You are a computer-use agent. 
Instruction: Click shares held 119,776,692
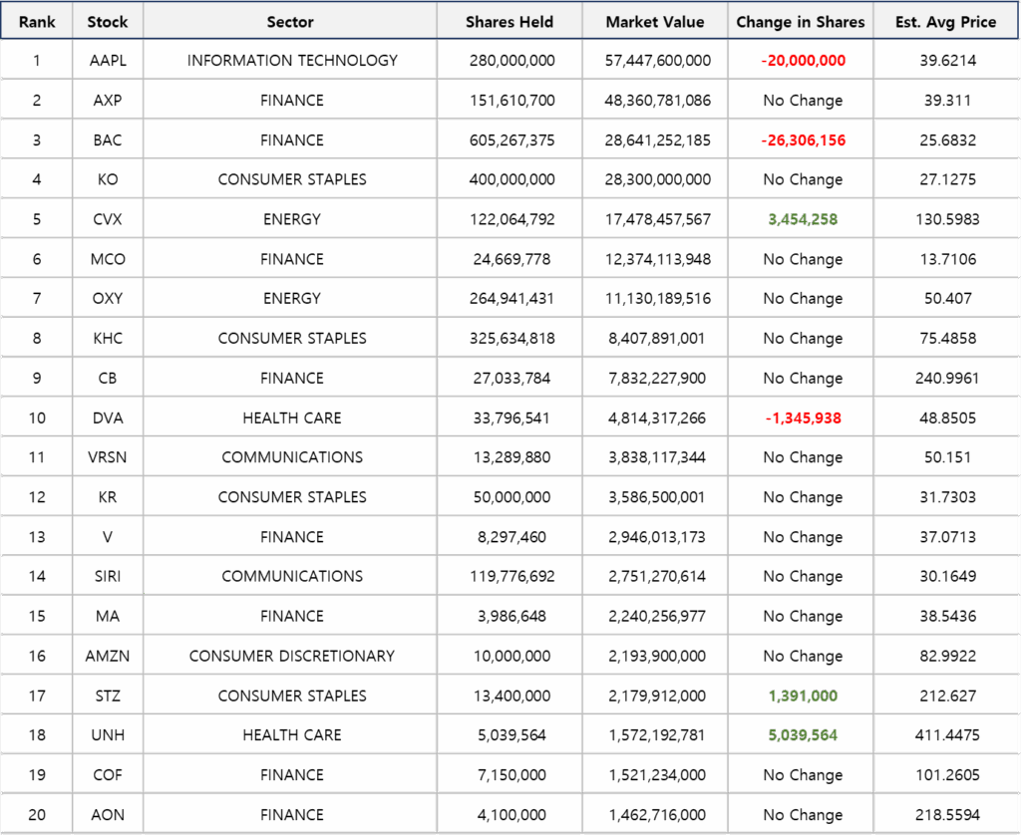pos(511,576)
